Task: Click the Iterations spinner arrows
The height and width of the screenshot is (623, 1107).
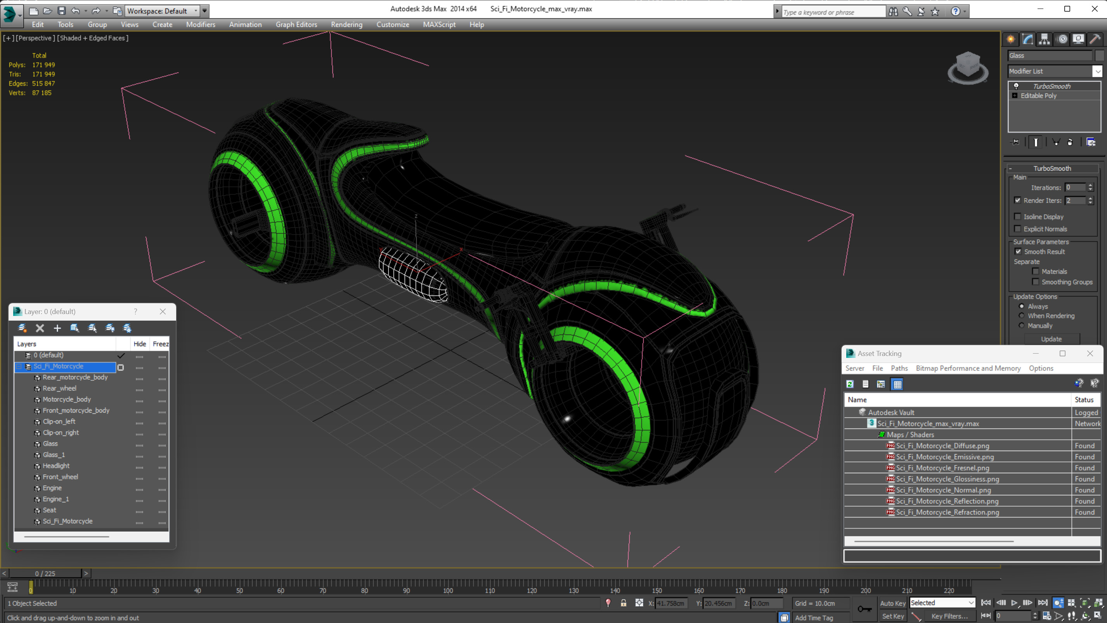Action: [x=1090, y=187]
